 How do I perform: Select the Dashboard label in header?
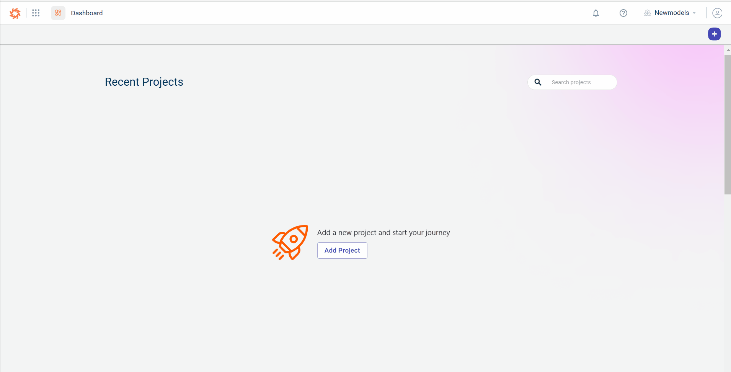(87, 13)
